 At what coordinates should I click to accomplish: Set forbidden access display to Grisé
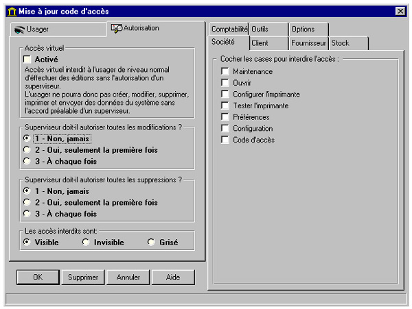click(x=151, y=243)
